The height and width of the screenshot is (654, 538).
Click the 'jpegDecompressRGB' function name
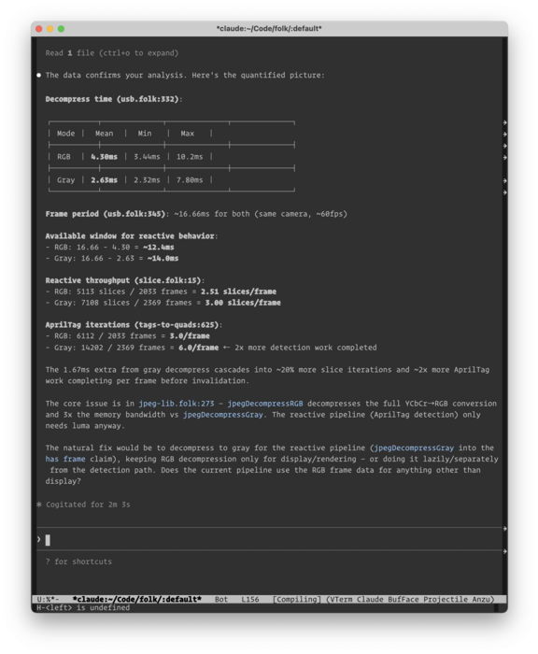265,404
